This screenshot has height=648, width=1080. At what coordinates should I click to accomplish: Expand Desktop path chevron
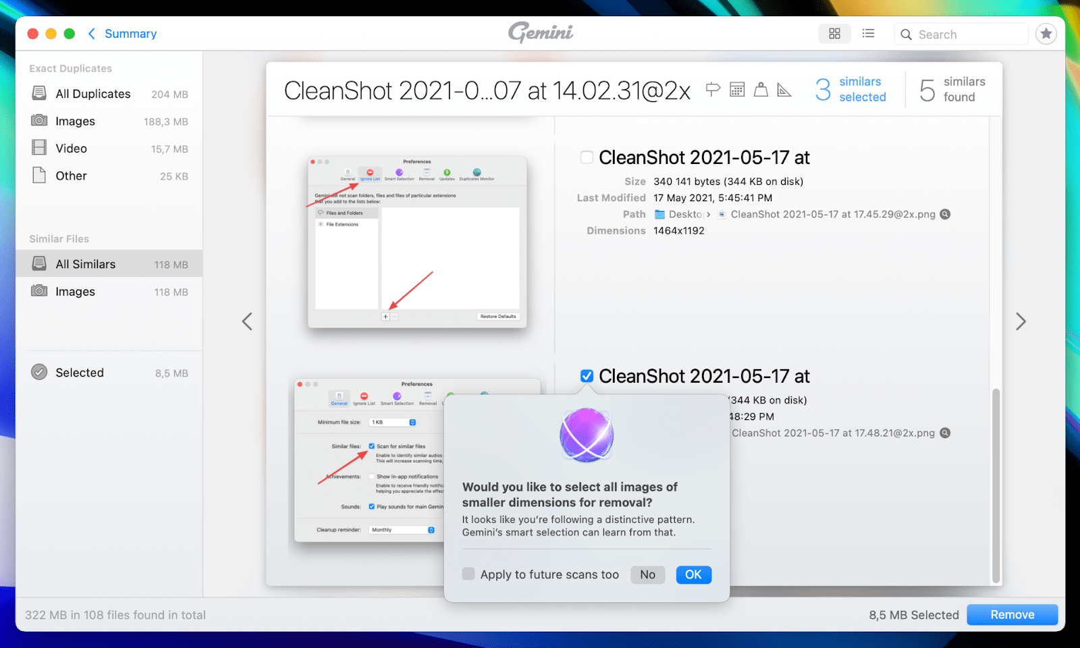pos(708,215)
